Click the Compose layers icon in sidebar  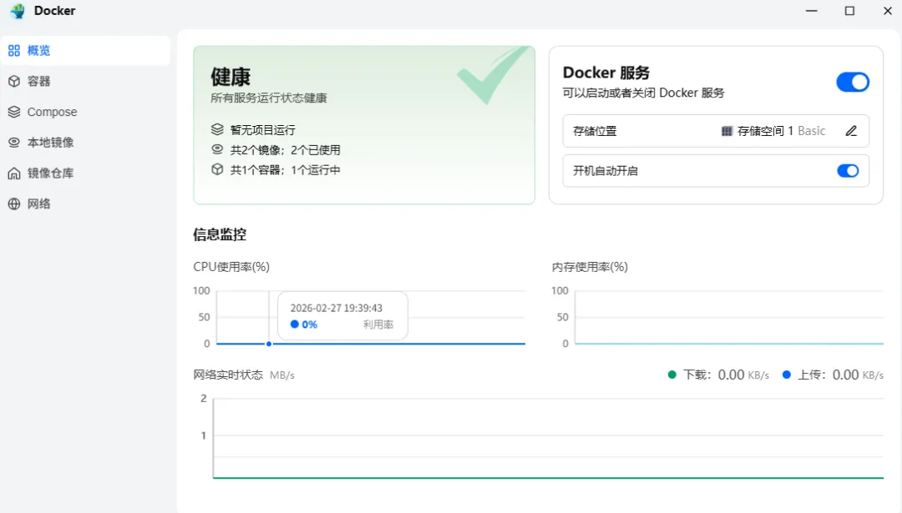[x=14, y=112]
